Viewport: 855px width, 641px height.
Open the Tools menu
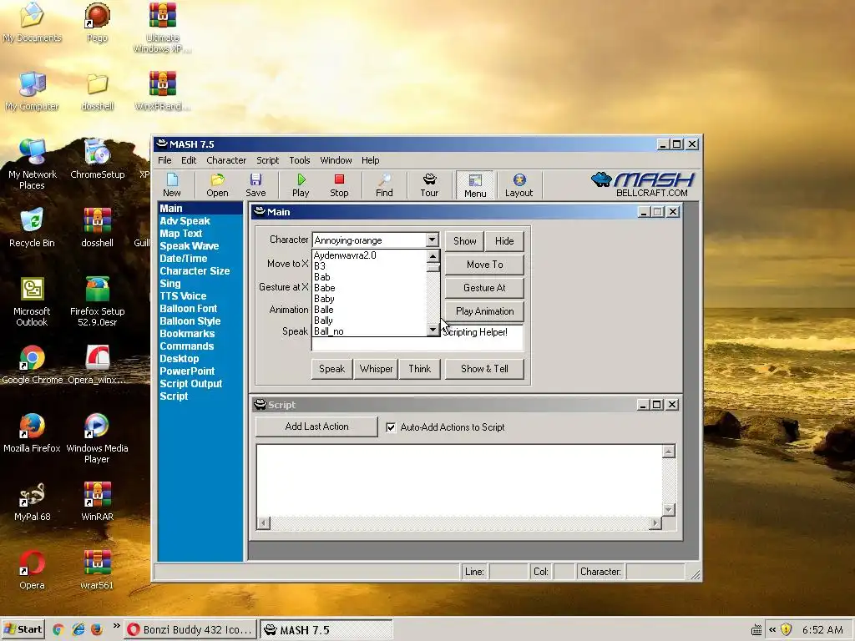[300, 160]
